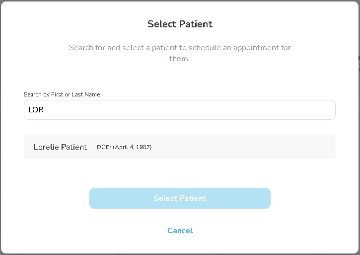Click the typed text LOR in search box
Viewport: 360px width, 255px height.
(36, 110)
